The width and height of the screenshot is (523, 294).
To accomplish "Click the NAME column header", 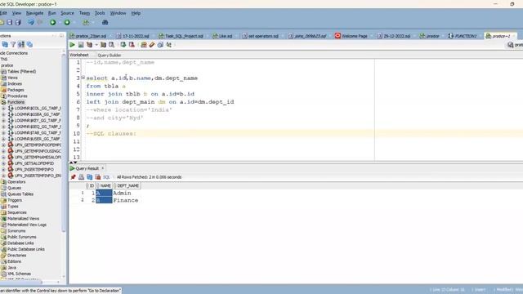I will coord(104,185).
